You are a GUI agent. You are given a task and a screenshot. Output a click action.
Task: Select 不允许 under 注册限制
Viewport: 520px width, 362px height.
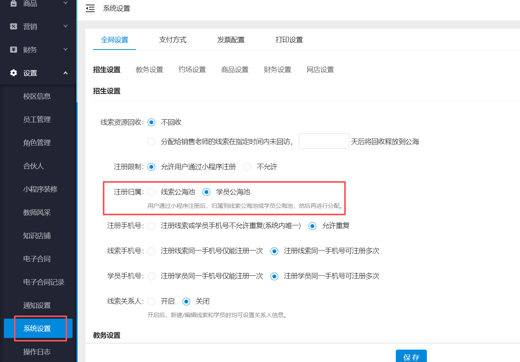(x=247, y=166)
